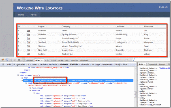
Task: Go back in Firebug history
Action: (11, 60)
